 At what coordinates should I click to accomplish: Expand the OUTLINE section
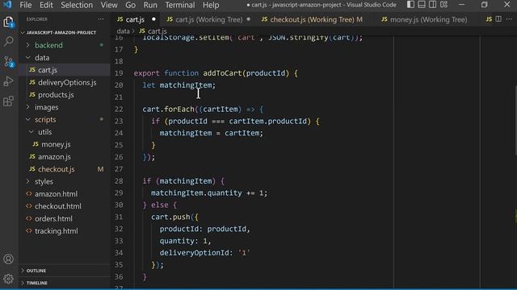tap(65, 271)
